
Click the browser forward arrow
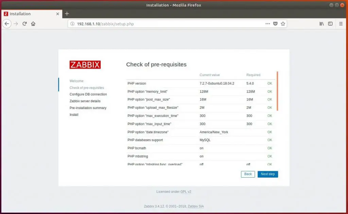pyautogui.click(x=16, y=24)
